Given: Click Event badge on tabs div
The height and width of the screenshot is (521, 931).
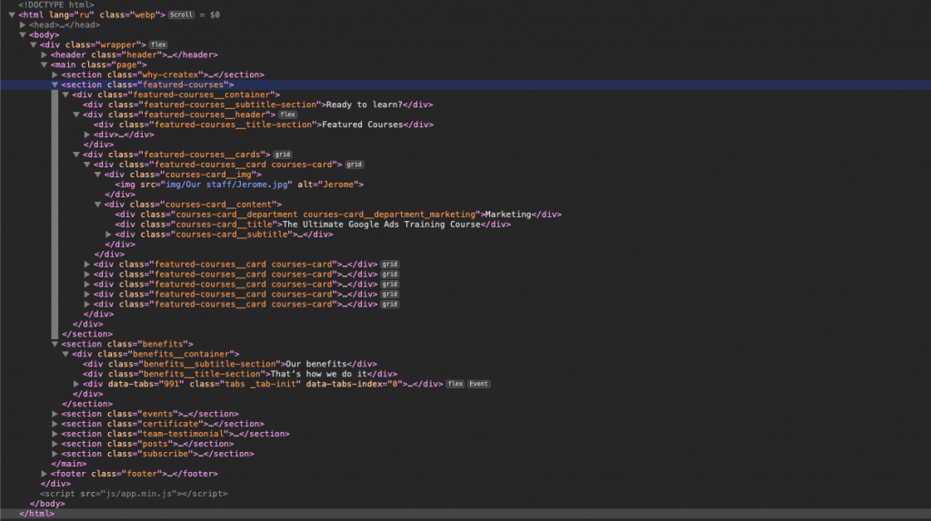Looking at the screenshot, I should pyautogui.click(x=478, y=384).
